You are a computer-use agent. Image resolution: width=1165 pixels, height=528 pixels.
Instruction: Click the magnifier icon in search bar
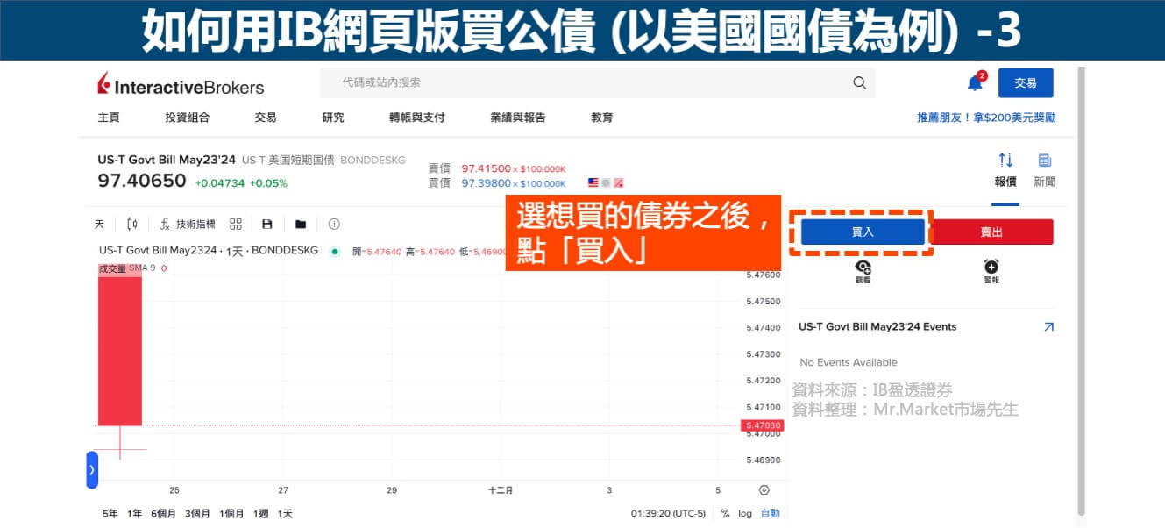[859, 82]
